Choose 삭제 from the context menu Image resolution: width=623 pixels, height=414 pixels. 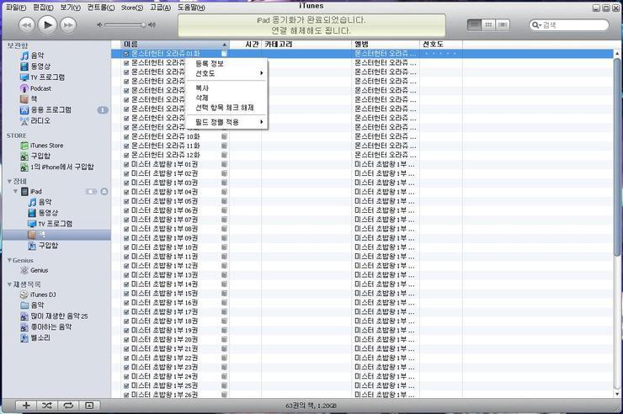tap(202, 98)
